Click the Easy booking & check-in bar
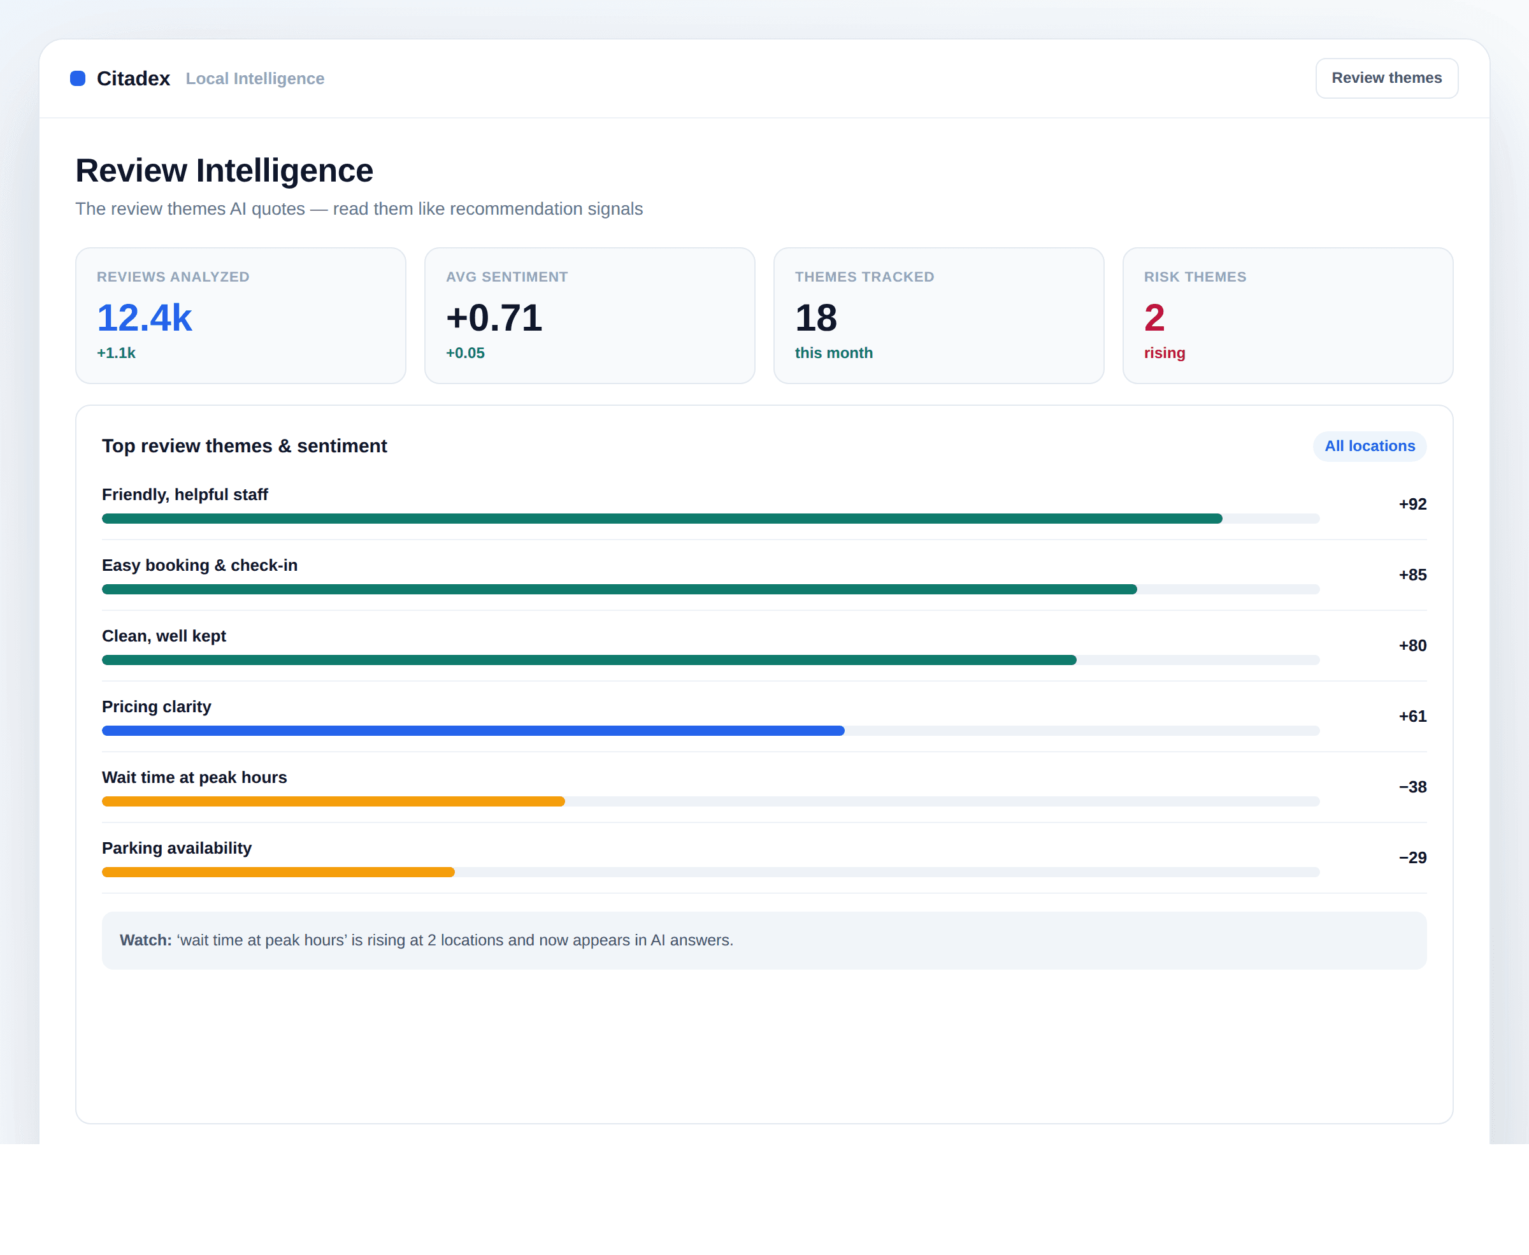The image size is (1529, 1255). [710, 589]
